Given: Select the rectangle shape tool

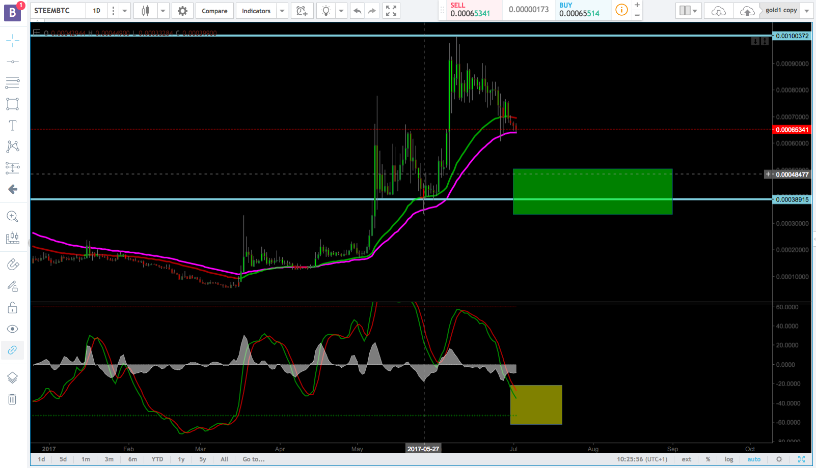Looking at the screenshot, I should (13, 104).
